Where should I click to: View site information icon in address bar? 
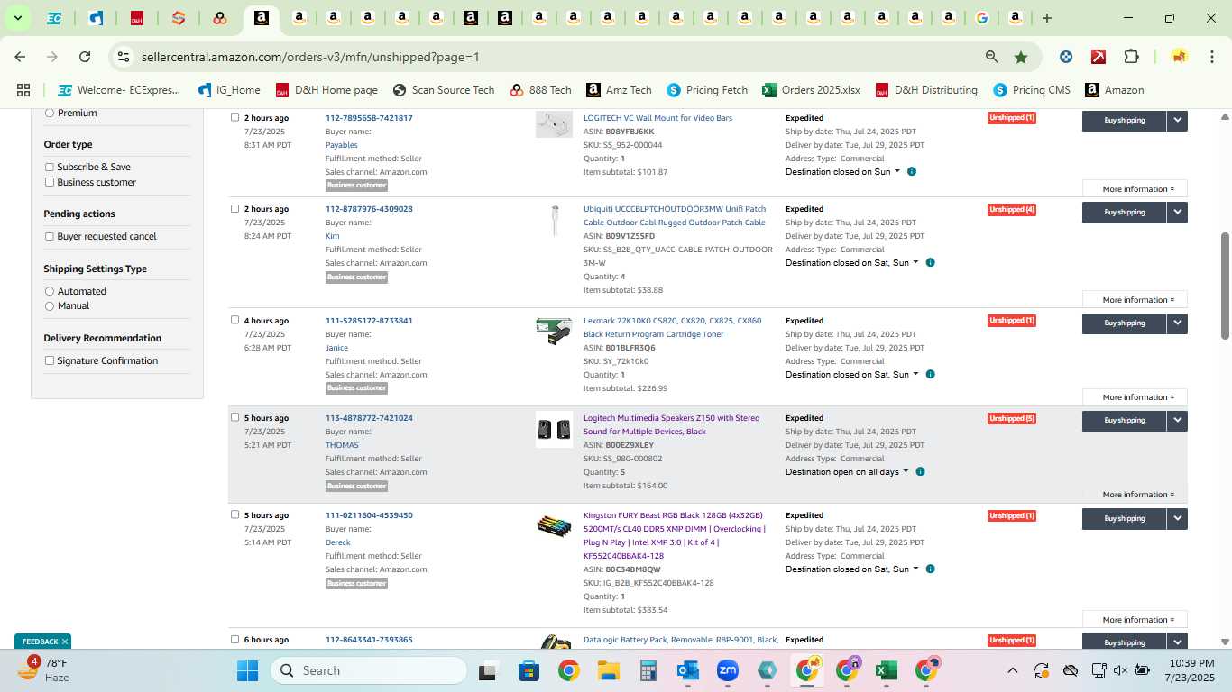[124, 57]
